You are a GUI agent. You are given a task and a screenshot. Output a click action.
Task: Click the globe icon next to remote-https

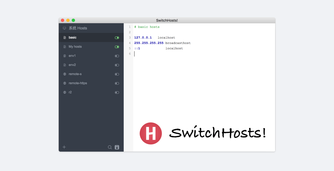click(x=65, y=83)
